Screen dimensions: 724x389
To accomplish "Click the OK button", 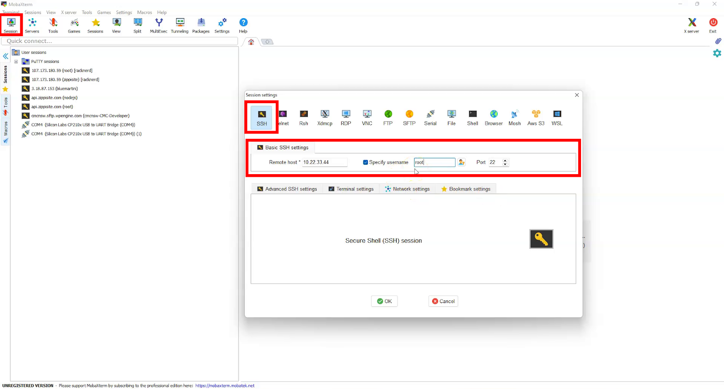I will [x=385, y=301].
